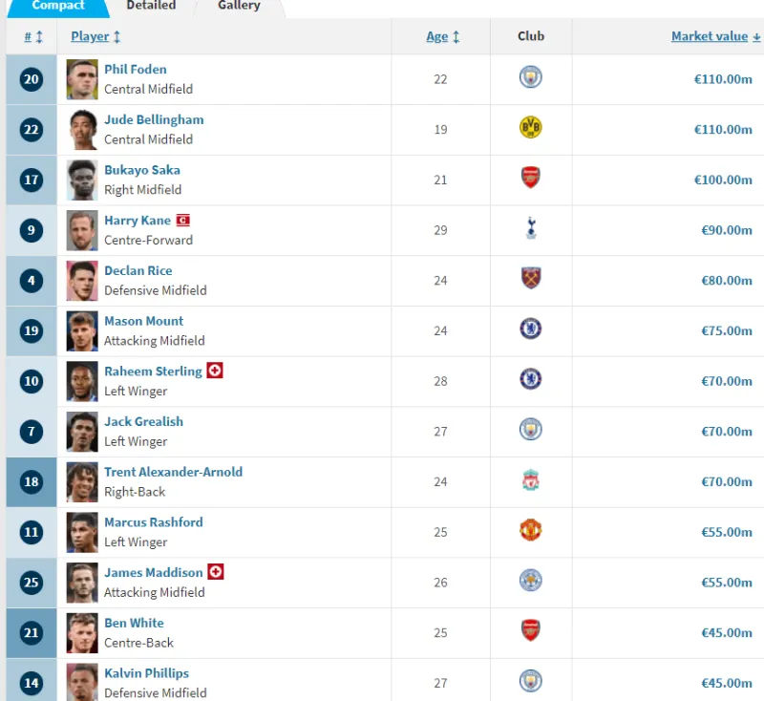Click Liverpool crest for Trent Alexander-Arnold
The image size is (764, 701).
pyautogui.click(x=531, y=480)
